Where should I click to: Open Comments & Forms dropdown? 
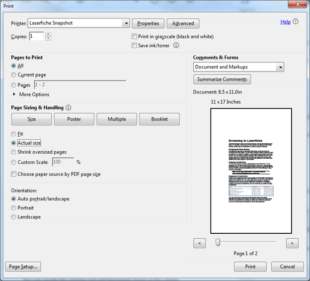(x=280, y=67)
